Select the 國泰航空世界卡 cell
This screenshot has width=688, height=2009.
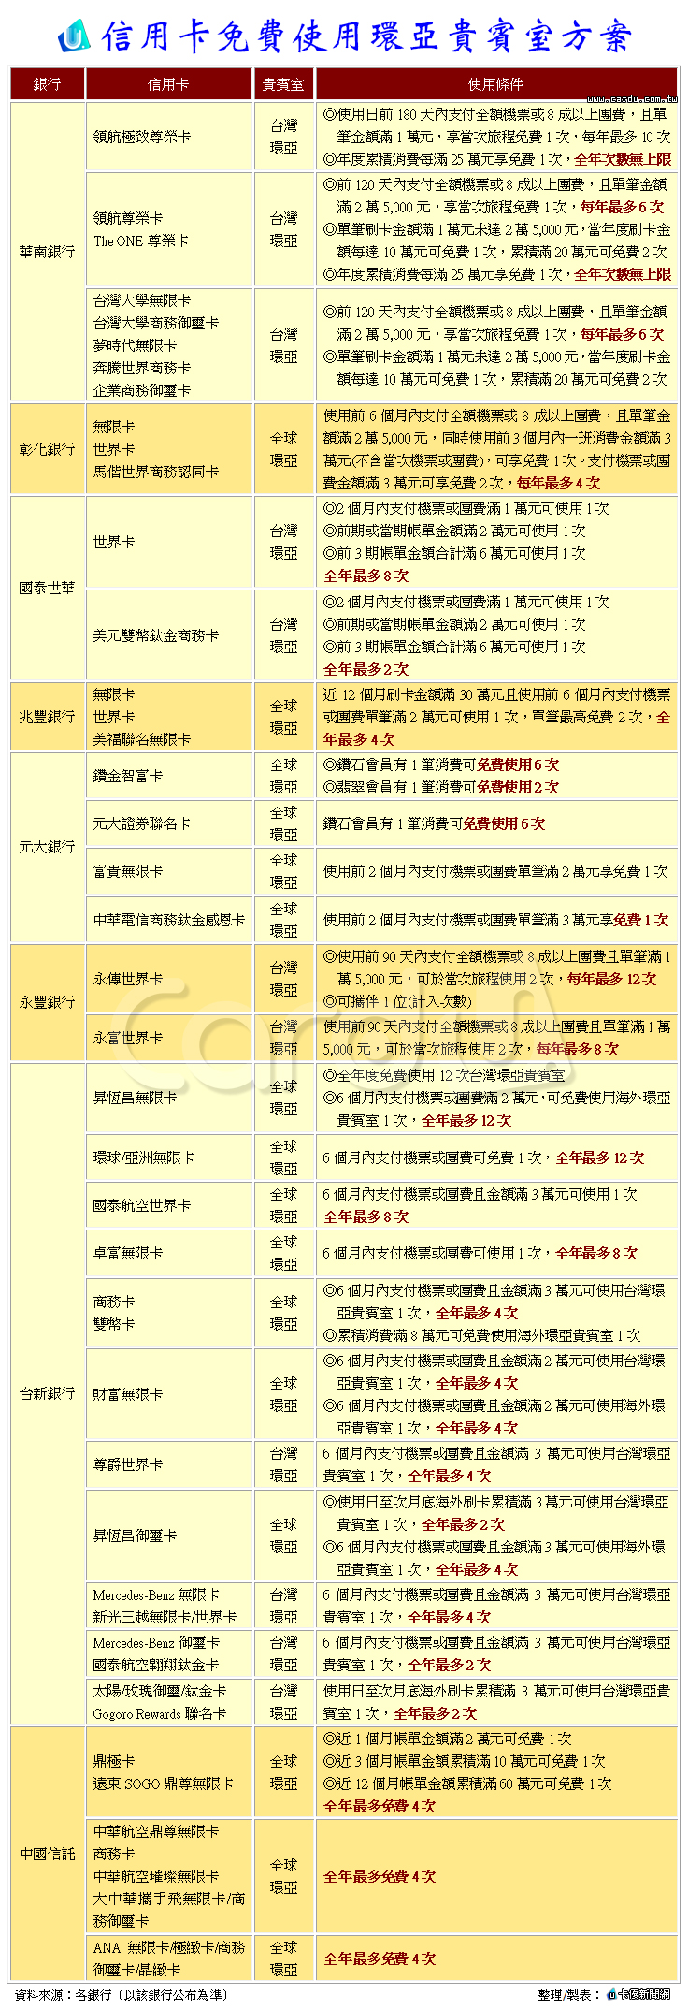pos(169,1205)
